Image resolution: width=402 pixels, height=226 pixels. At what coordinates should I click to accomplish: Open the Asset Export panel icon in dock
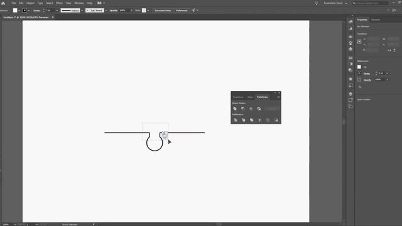tap(350, 100)
